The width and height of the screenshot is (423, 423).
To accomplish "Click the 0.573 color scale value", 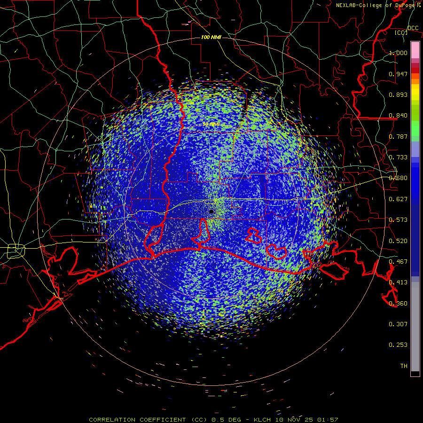I will (x=398, y=220).
